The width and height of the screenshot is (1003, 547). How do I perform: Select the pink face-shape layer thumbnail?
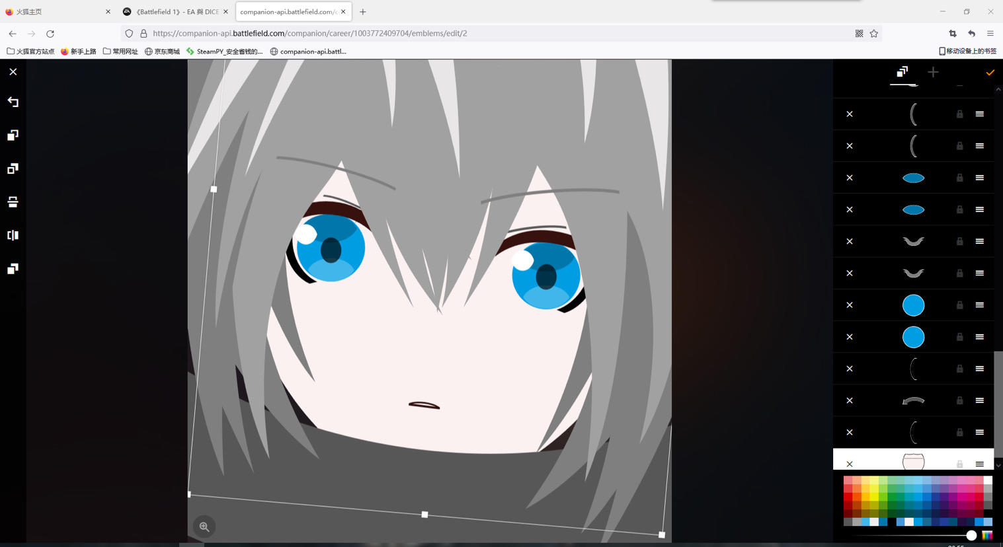click(x=913, y=461)
